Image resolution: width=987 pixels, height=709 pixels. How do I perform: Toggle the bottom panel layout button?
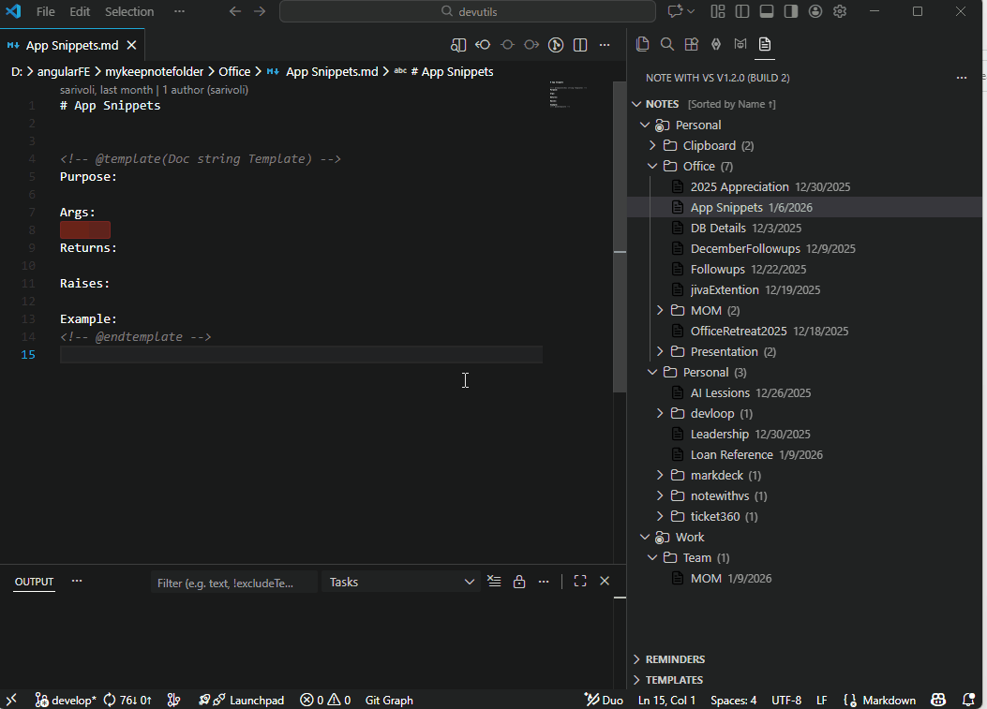(x=767, y=11)
